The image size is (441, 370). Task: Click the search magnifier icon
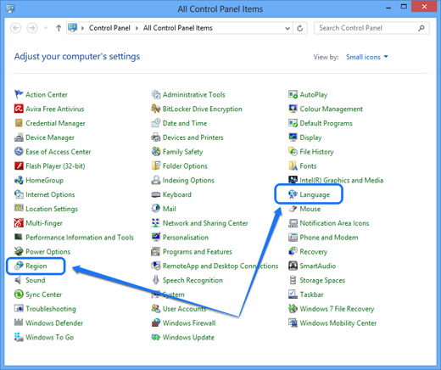tap(421, 28)
